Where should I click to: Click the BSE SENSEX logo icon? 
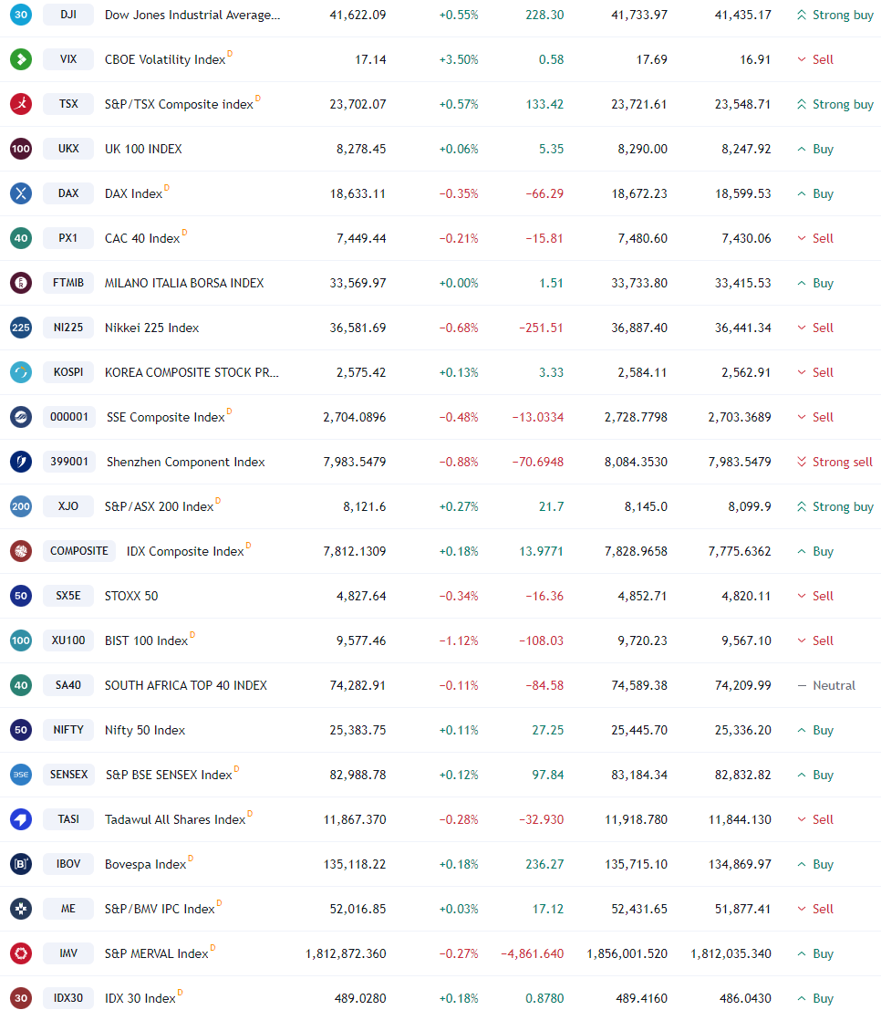pyautogui.click(x=21, y=775)
